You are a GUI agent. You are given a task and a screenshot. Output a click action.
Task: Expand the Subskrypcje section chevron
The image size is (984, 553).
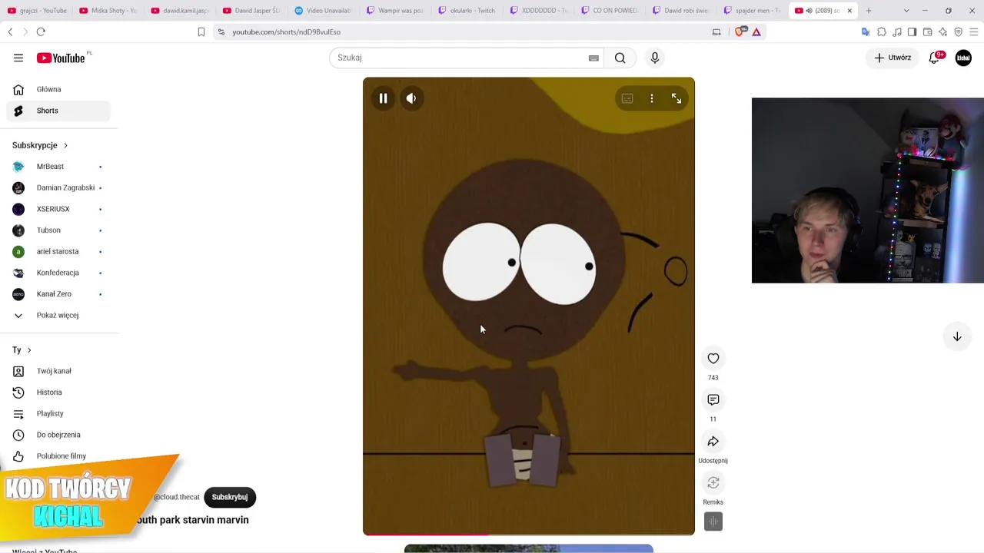click(x=65, y=145)
